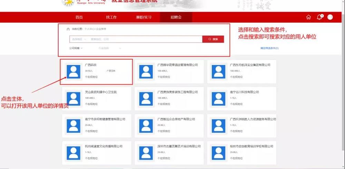Open the 广西东方航洋实业集团有限公司 company name link

pyautogui.click(x=250, y=65)
